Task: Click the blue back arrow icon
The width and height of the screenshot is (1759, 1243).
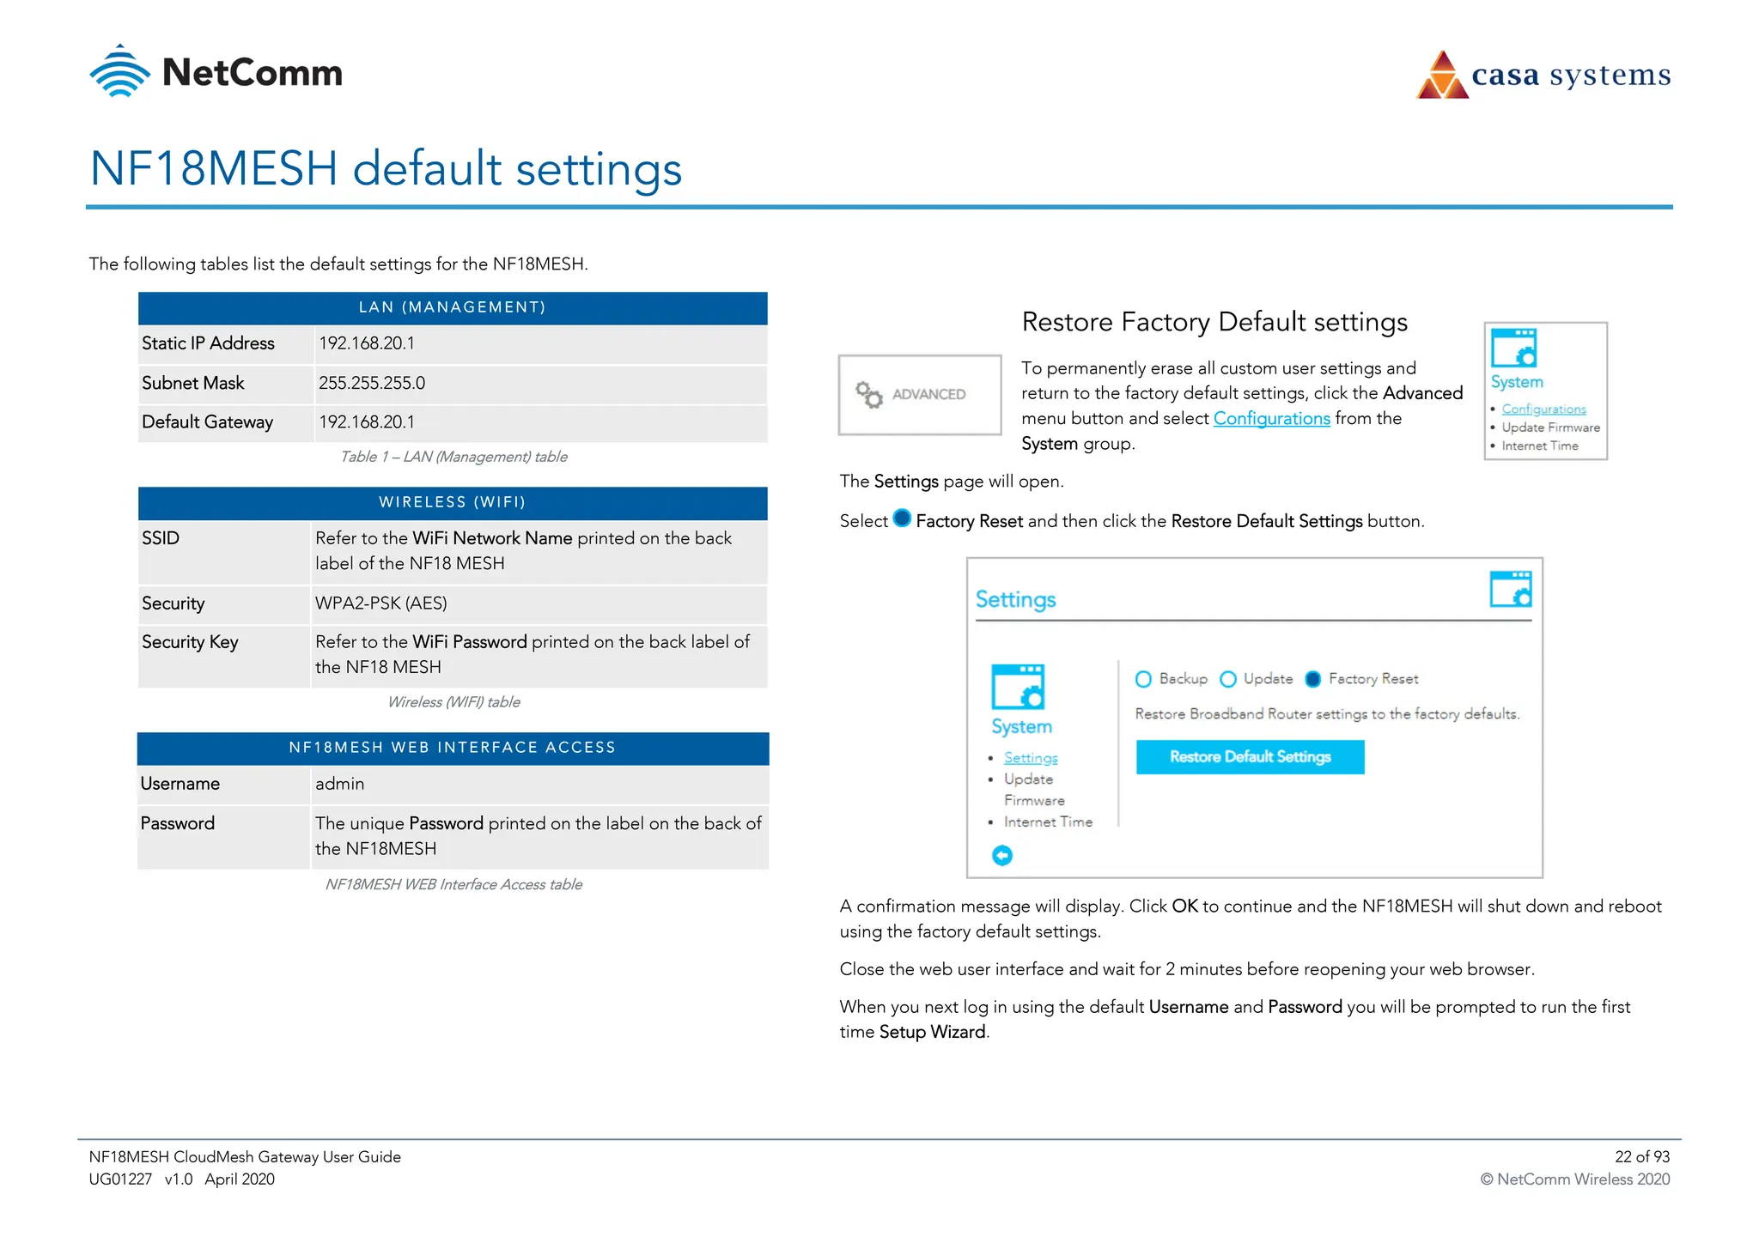Action: click(1002, 855)
